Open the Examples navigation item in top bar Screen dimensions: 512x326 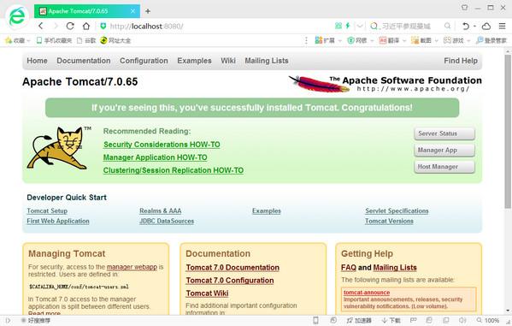(194, 61)
